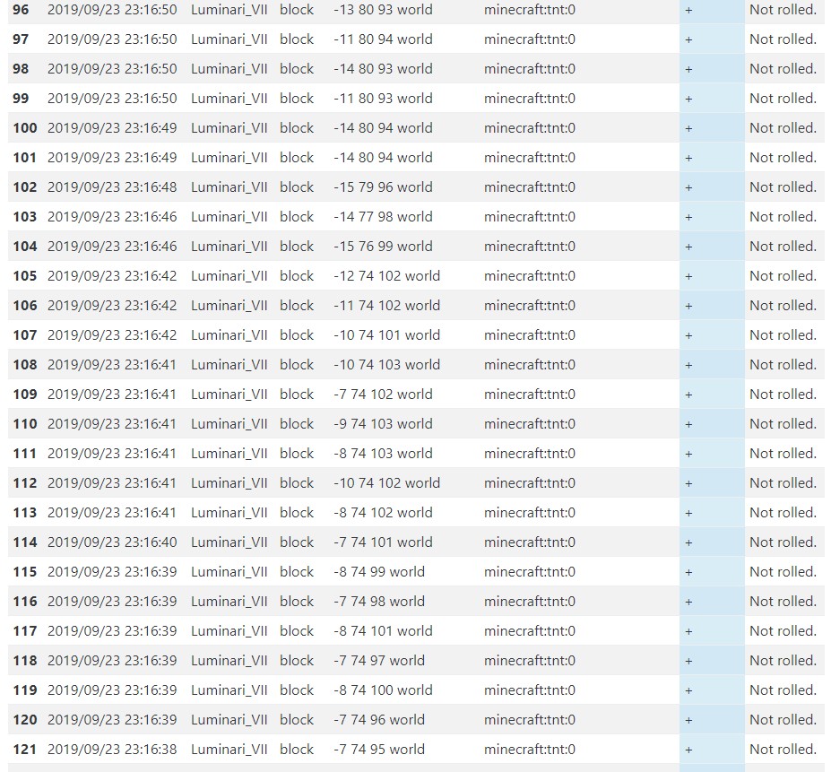Click coordinates "-12 74 102 world"
831x772 pixels.
point(387,276)
